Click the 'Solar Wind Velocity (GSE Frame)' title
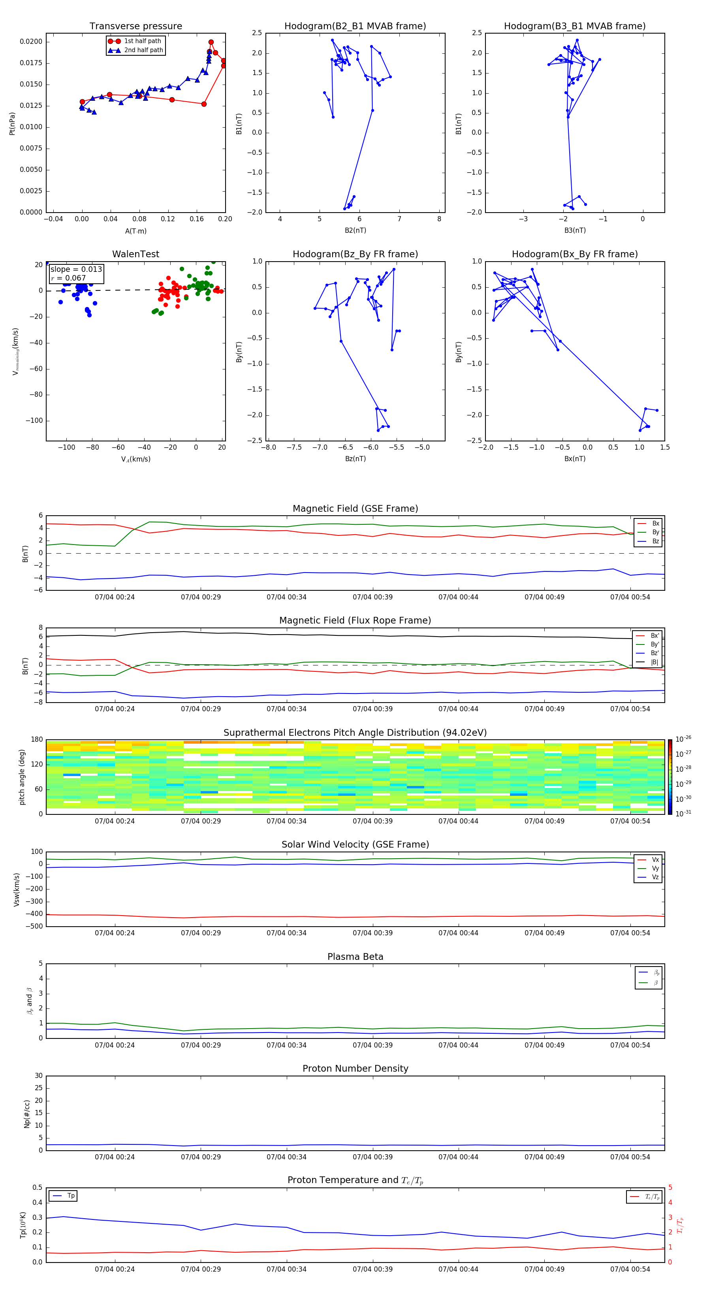Image resolution: width=711 pixels, height=1304 pixels. point(355,844)
